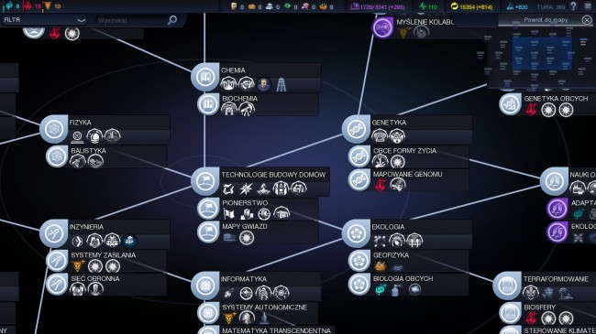Select the Geofizyka technology label
This screenshot has height=334, width=596.
click(x=391, y=255)
